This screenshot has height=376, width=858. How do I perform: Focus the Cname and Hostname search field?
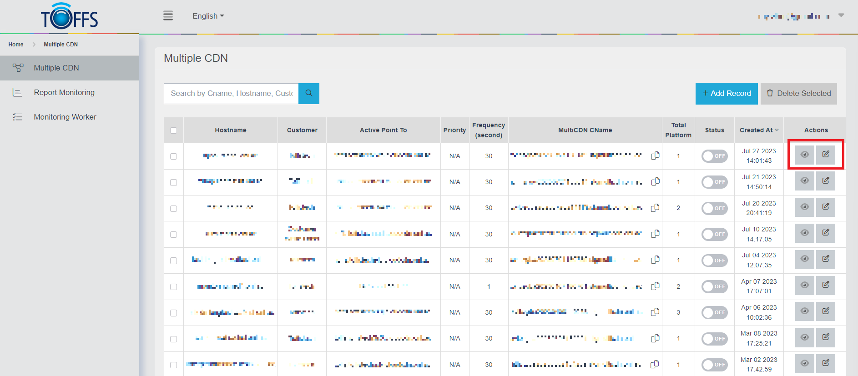pyautogui.click(x=231, y=93)
